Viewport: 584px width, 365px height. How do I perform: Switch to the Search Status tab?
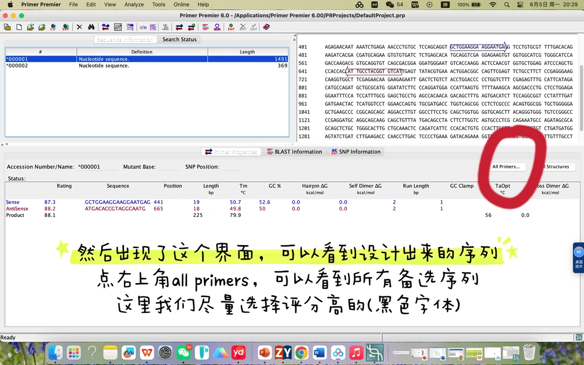pos(180,39)
